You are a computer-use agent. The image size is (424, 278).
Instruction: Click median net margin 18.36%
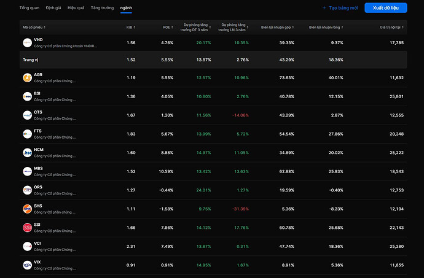pos(336,60)
